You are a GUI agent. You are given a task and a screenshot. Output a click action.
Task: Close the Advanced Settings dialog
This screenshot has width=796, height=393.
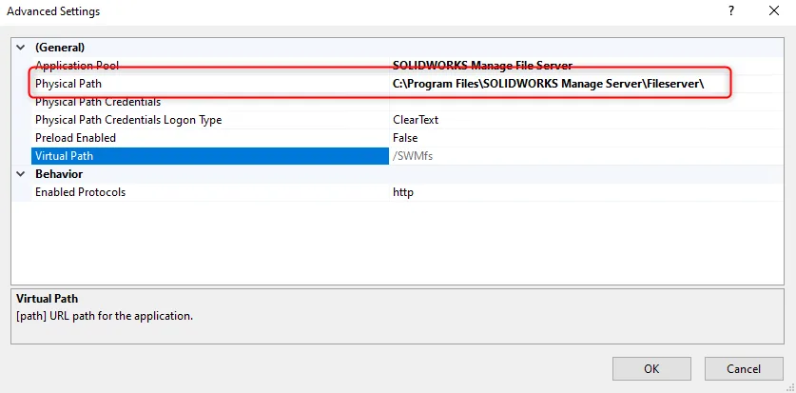click(774, 10)
